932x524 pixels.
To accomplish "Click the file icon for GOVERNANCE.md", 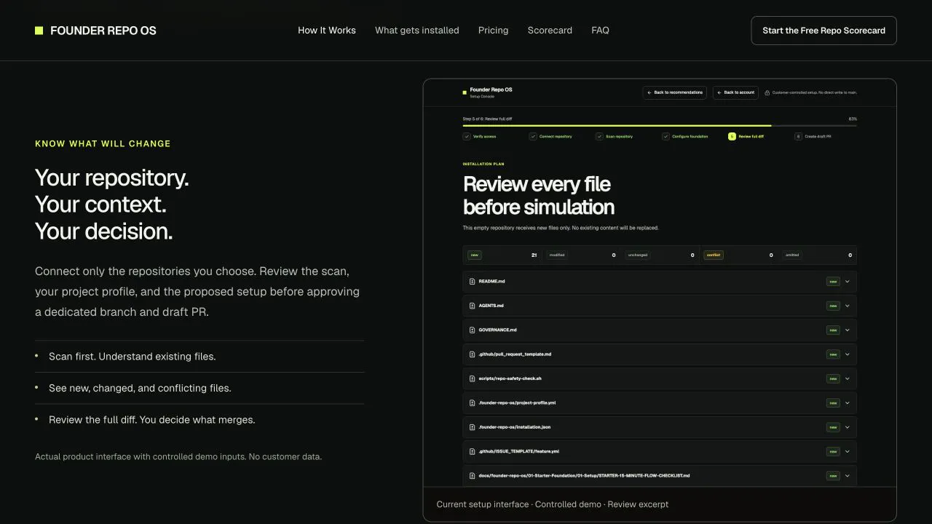I will [x=472, y=330].
